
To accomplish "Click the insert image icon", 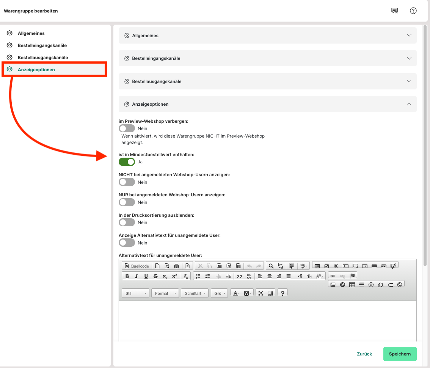I will (x=333, y=285).
